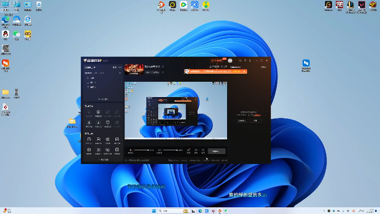Viewport: 380px width, 214px height.
Task: Click the right button in the right panel
Action: click(255, 121)
